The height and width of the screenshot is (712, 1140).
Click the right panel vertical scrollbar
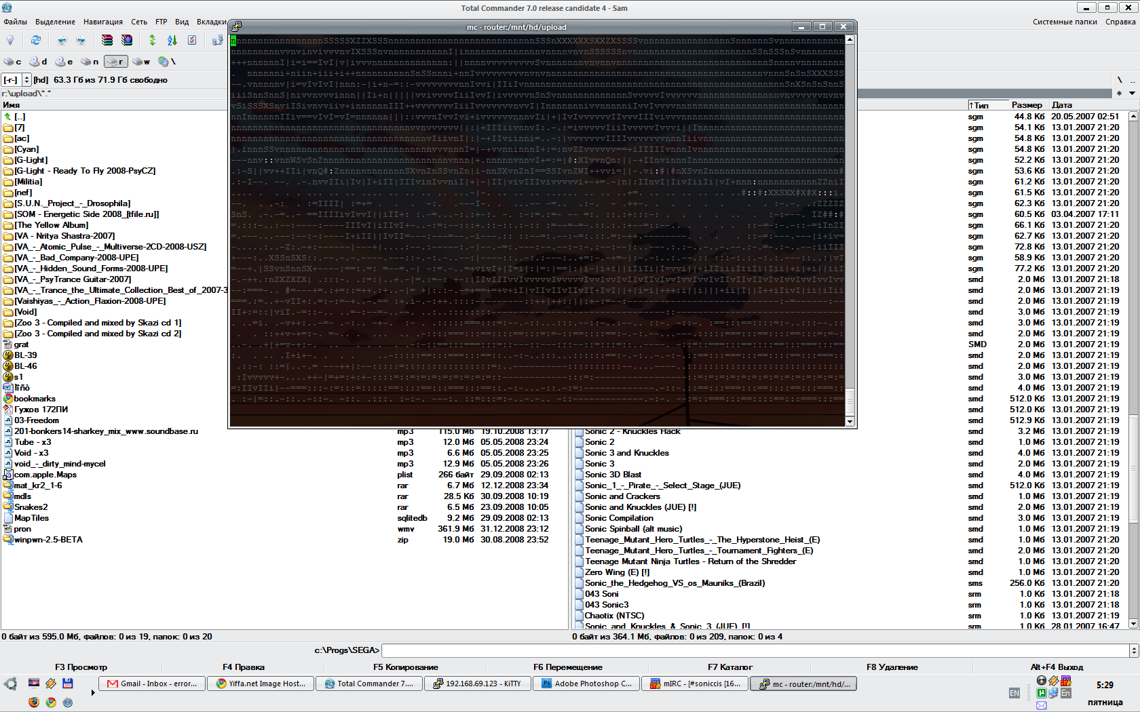[x=1133, y=370]
